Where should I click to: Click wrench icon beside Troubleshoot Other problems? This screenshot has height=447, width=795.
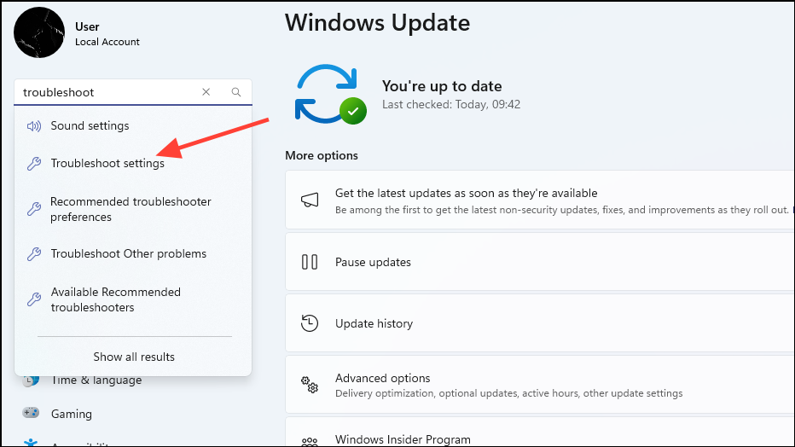click(34, 254)
